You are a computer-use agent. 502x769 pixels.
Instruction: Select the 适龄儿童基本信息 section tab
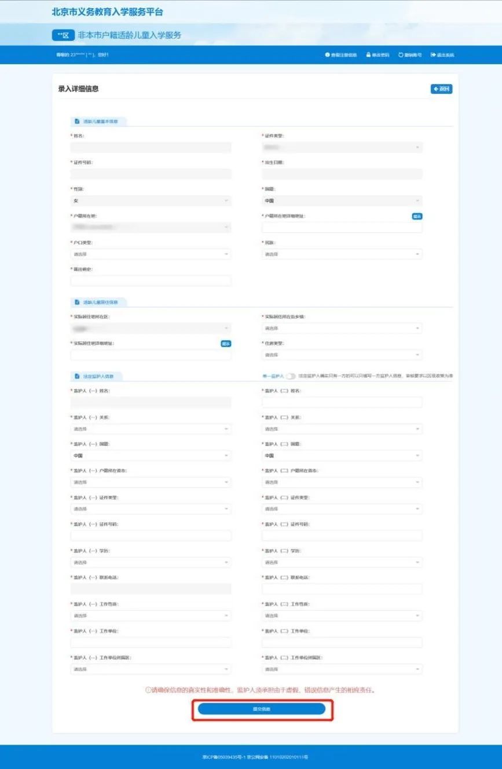(97, 122)
